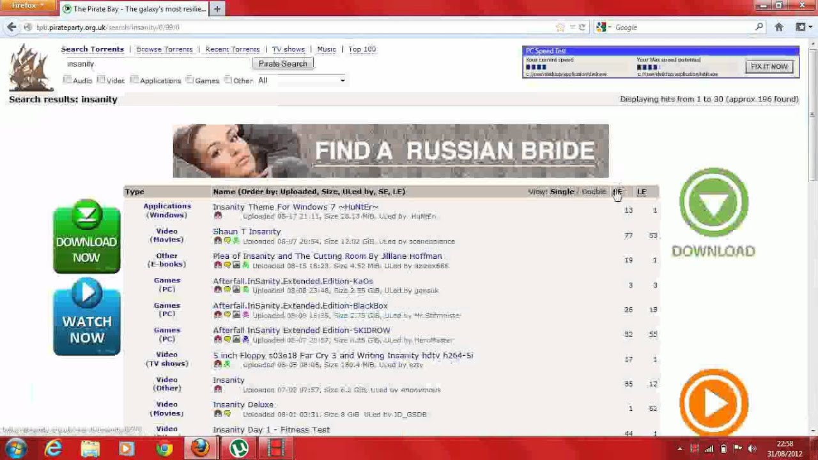Open uTorrent from the taskbar
This screenshot has width=818, height=460.
tap(239, 448)
